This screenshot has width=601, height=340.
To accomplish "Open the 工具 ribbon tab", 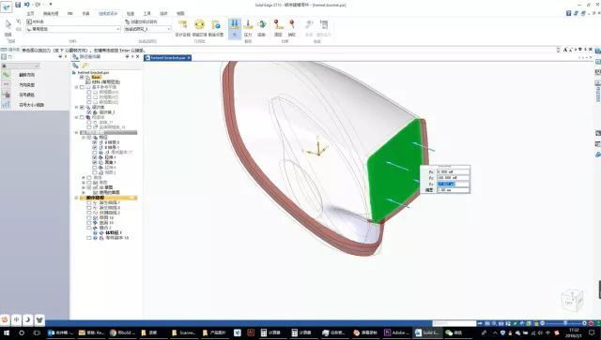I will pos(147,13).
